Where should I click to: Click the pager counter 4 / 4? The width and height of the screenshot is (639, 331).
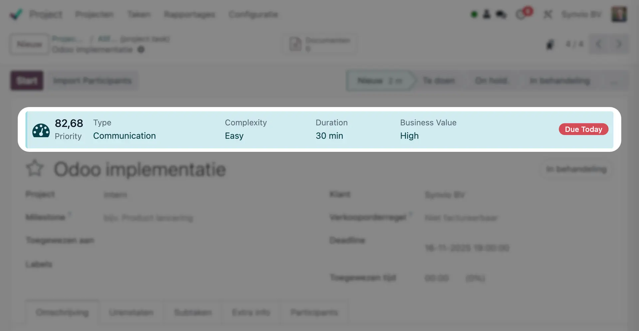574,44
